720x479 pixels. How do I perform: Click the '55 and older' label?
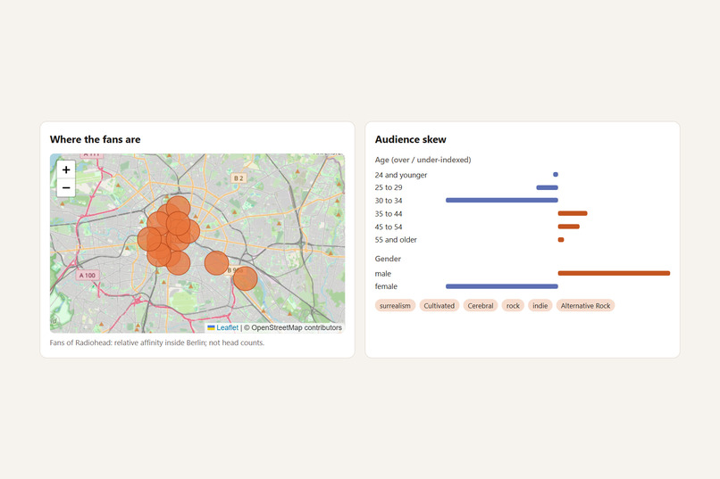pyautogui.click(x=396, y=240)
